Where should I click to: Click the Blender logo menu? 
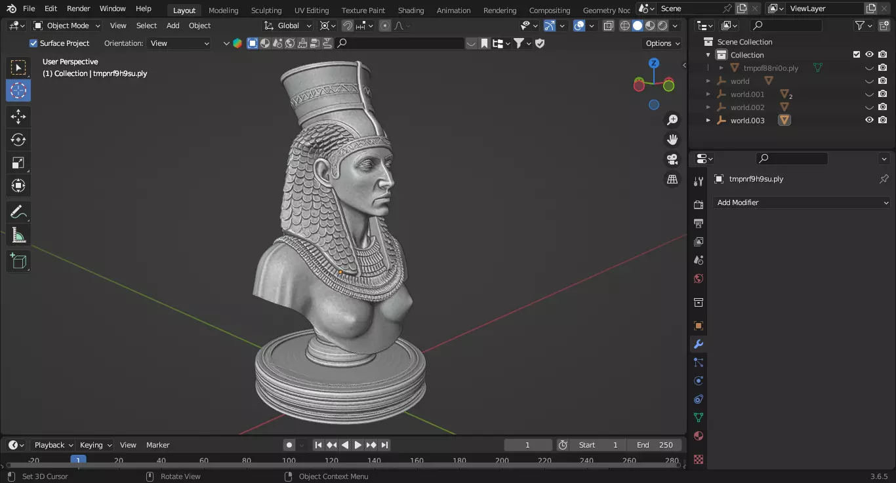pyautogui.click(x=11, y=9)
